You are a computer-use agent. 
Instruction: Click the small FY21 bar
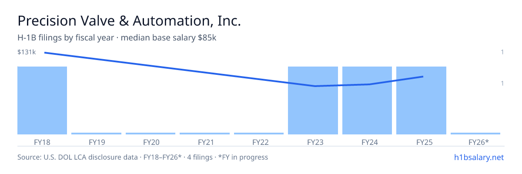coord(204,134)
